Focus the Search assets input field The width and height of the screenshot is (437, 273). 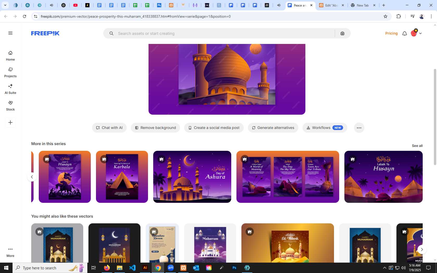coord(224,34)
